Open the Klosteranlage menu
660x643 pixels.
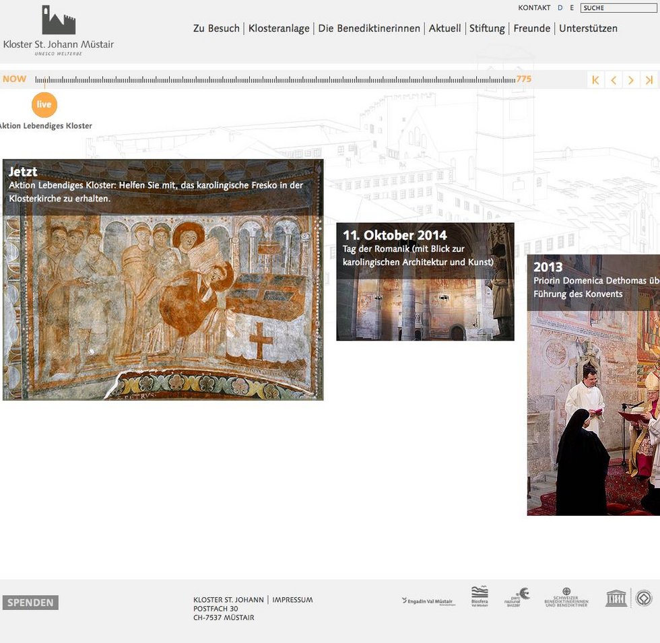[279, 28]
